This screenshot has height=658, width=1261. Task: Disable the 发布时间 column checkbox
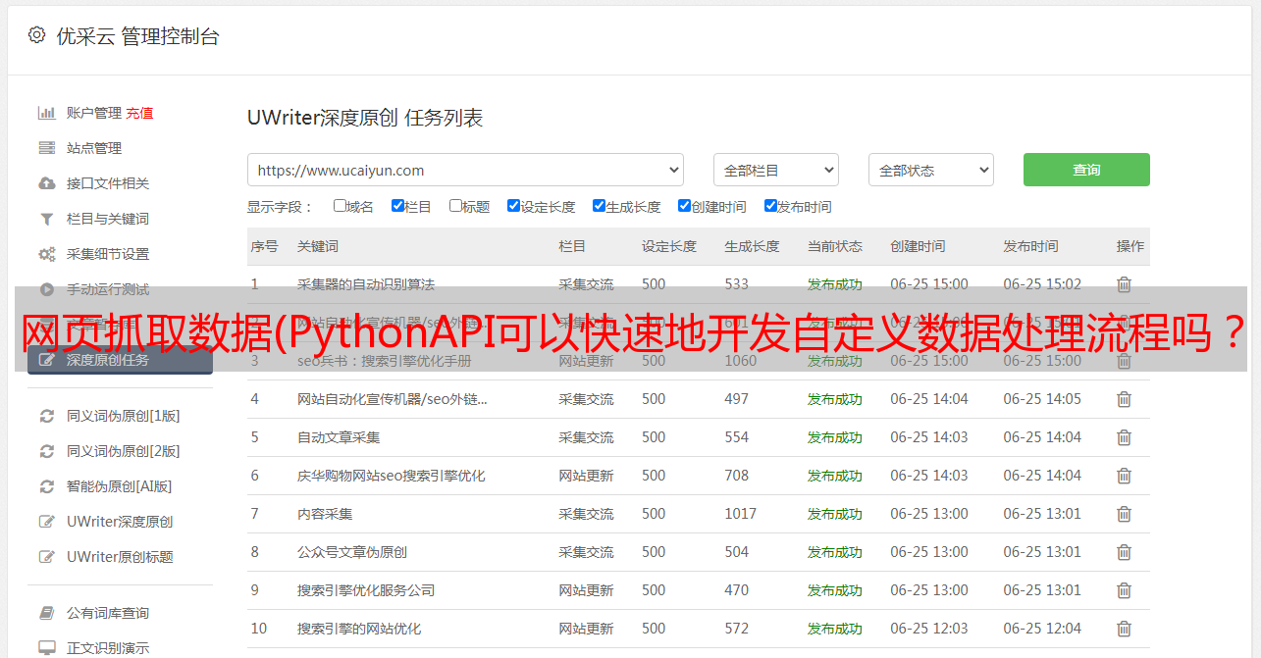770,206
